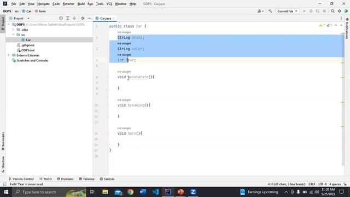
Task: Open editor tabs more options icon
Action: (x=341, y=18)
